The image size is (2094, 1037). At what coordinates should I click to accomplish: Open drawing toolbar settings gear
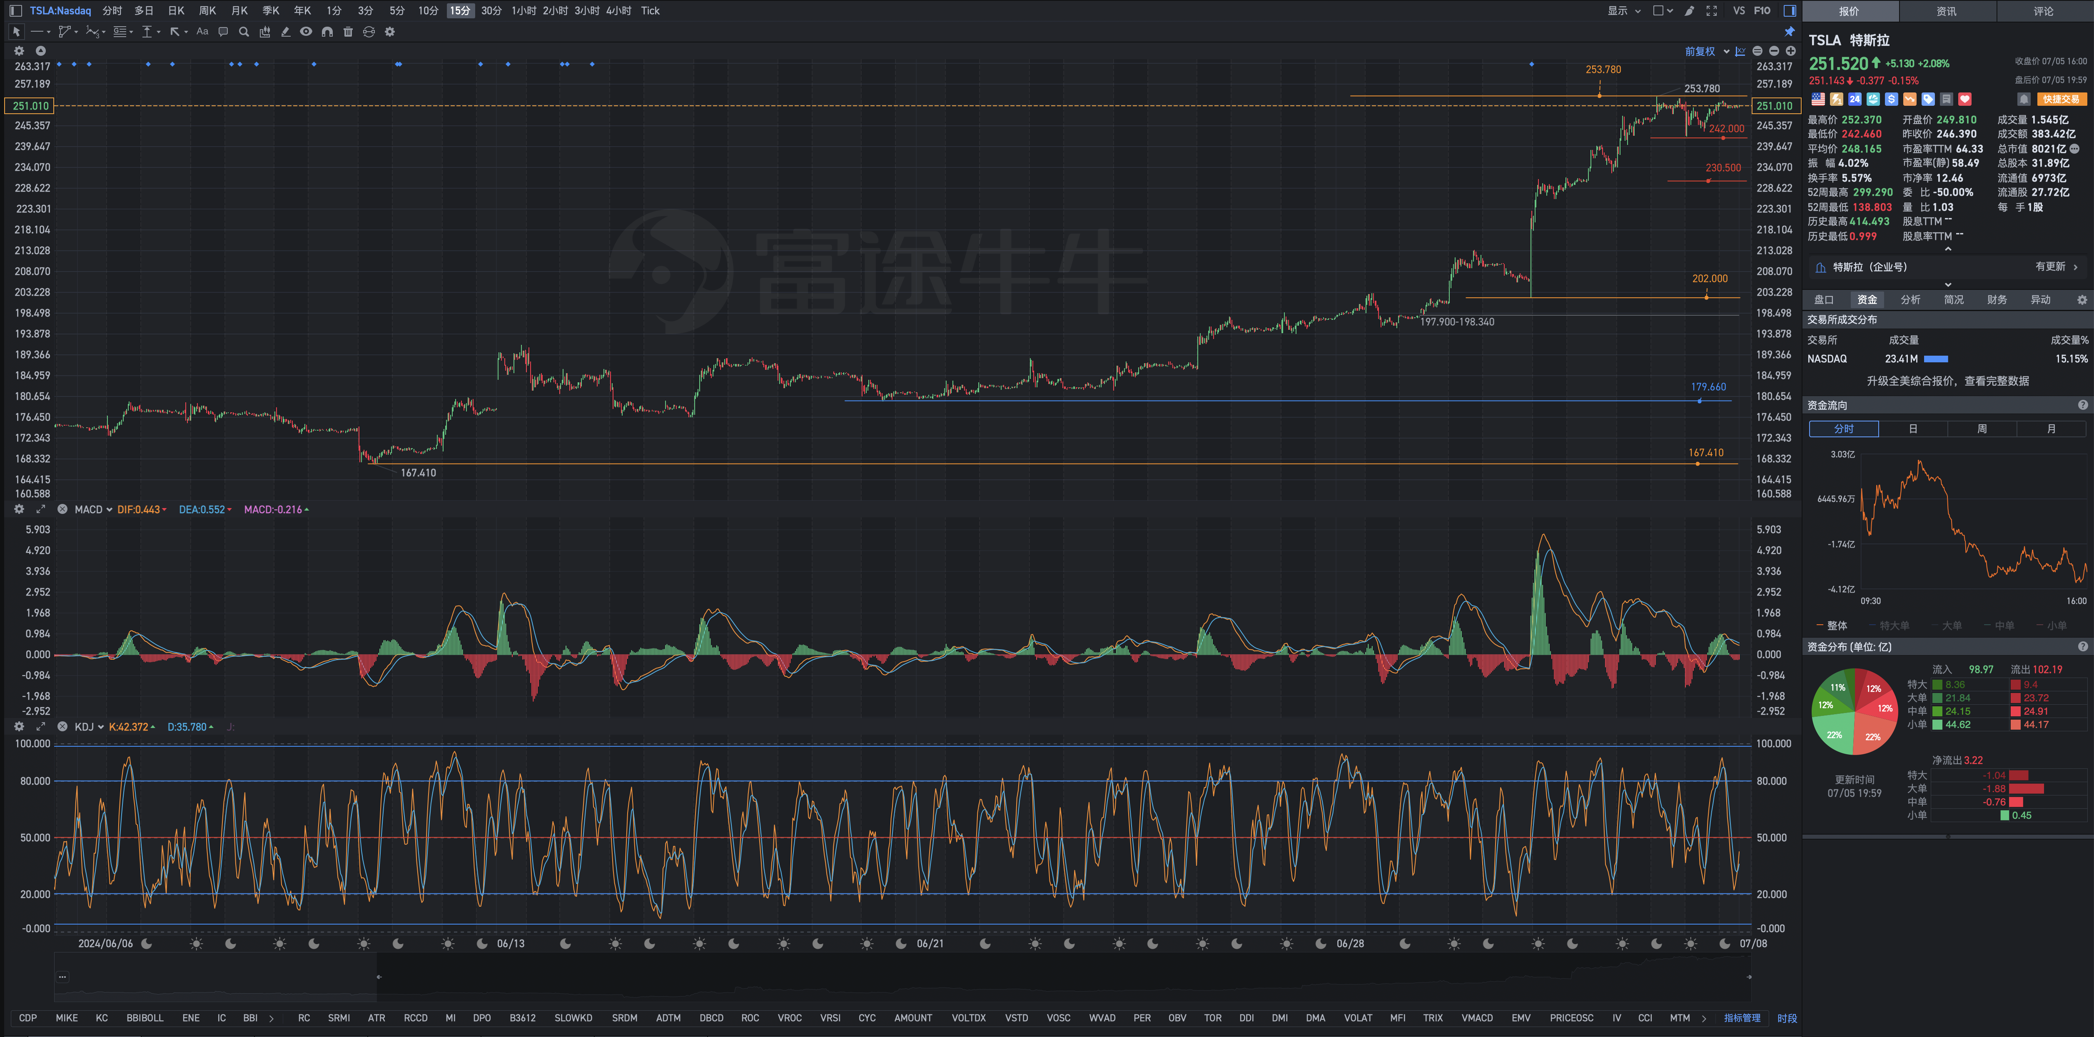pyautogui.click(x=390, y=32)
